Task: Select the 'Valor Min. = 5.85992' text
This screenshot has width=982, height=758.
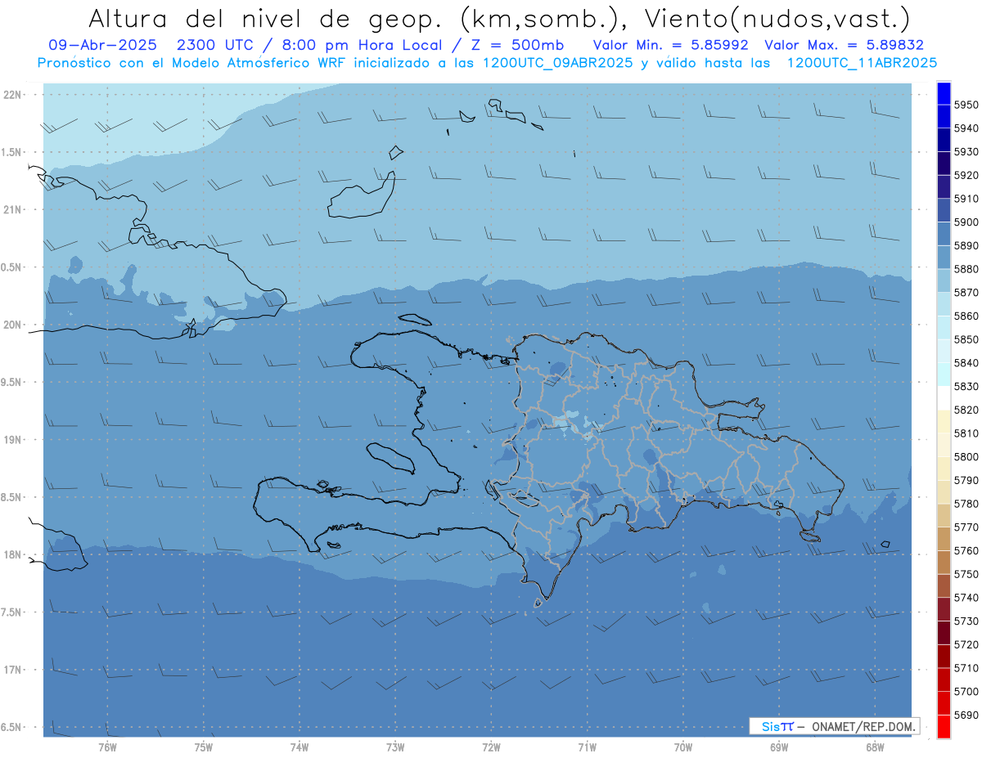Action: [x=671, y=45]
